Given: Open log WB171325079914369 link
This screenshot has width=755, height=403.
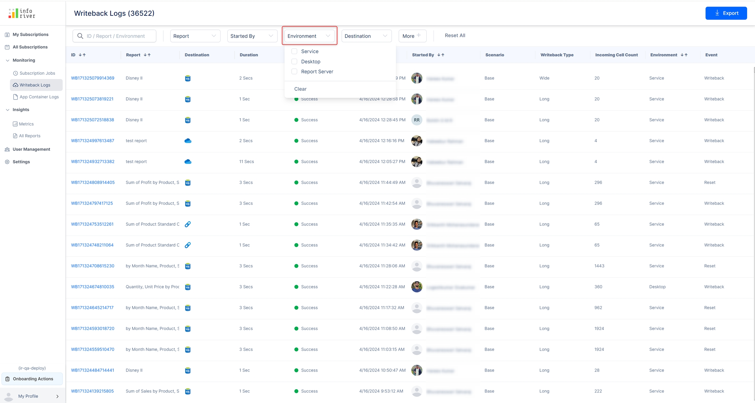Looking at the screenshot, I should pos(93,78).
